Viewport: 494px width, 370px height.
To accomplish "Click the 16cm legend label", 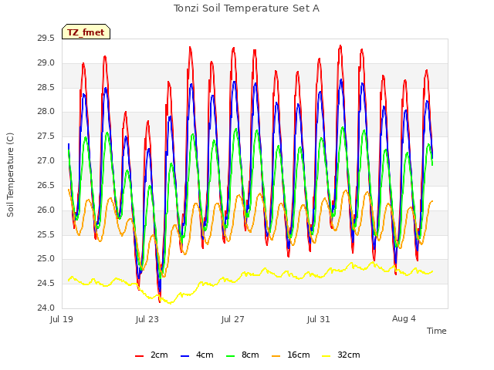I will click(x=299, y=355).
